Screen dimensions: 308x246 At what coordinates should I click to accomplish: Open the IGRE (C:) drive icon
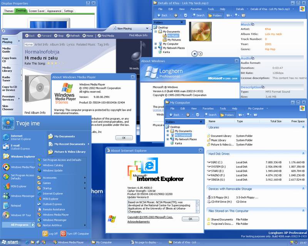209,162
